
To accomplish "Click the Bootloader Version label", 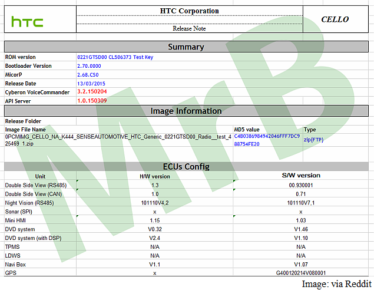I will (28, 66).
